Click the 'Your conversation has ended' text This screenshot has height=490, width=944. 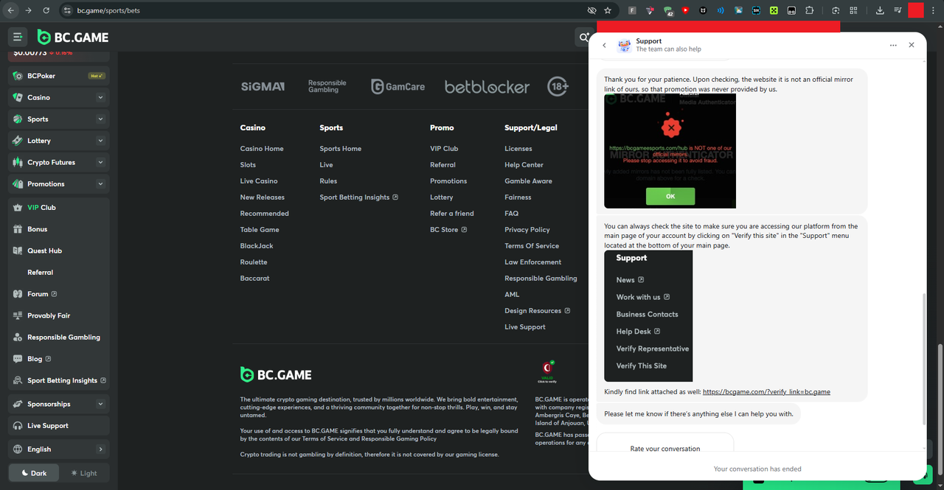(757, 469)
